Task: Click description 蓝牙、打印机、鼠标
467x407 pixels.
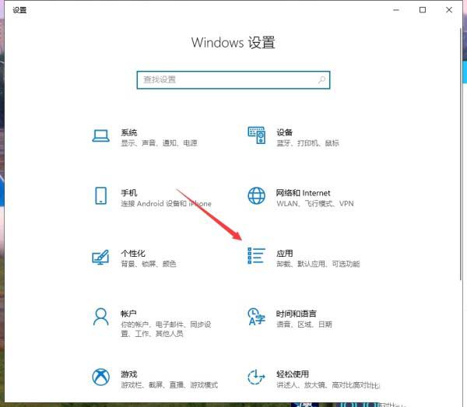Action: (307, 143)
